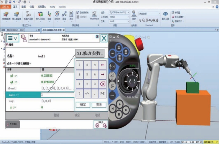Open the ABB模型库 library
Image resolution: width=219 pixels, height=144 pixels.
pos(6,16)
